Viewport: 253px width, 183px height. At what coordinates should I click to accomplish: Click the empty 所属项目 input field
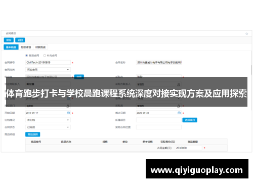[159, 120]
